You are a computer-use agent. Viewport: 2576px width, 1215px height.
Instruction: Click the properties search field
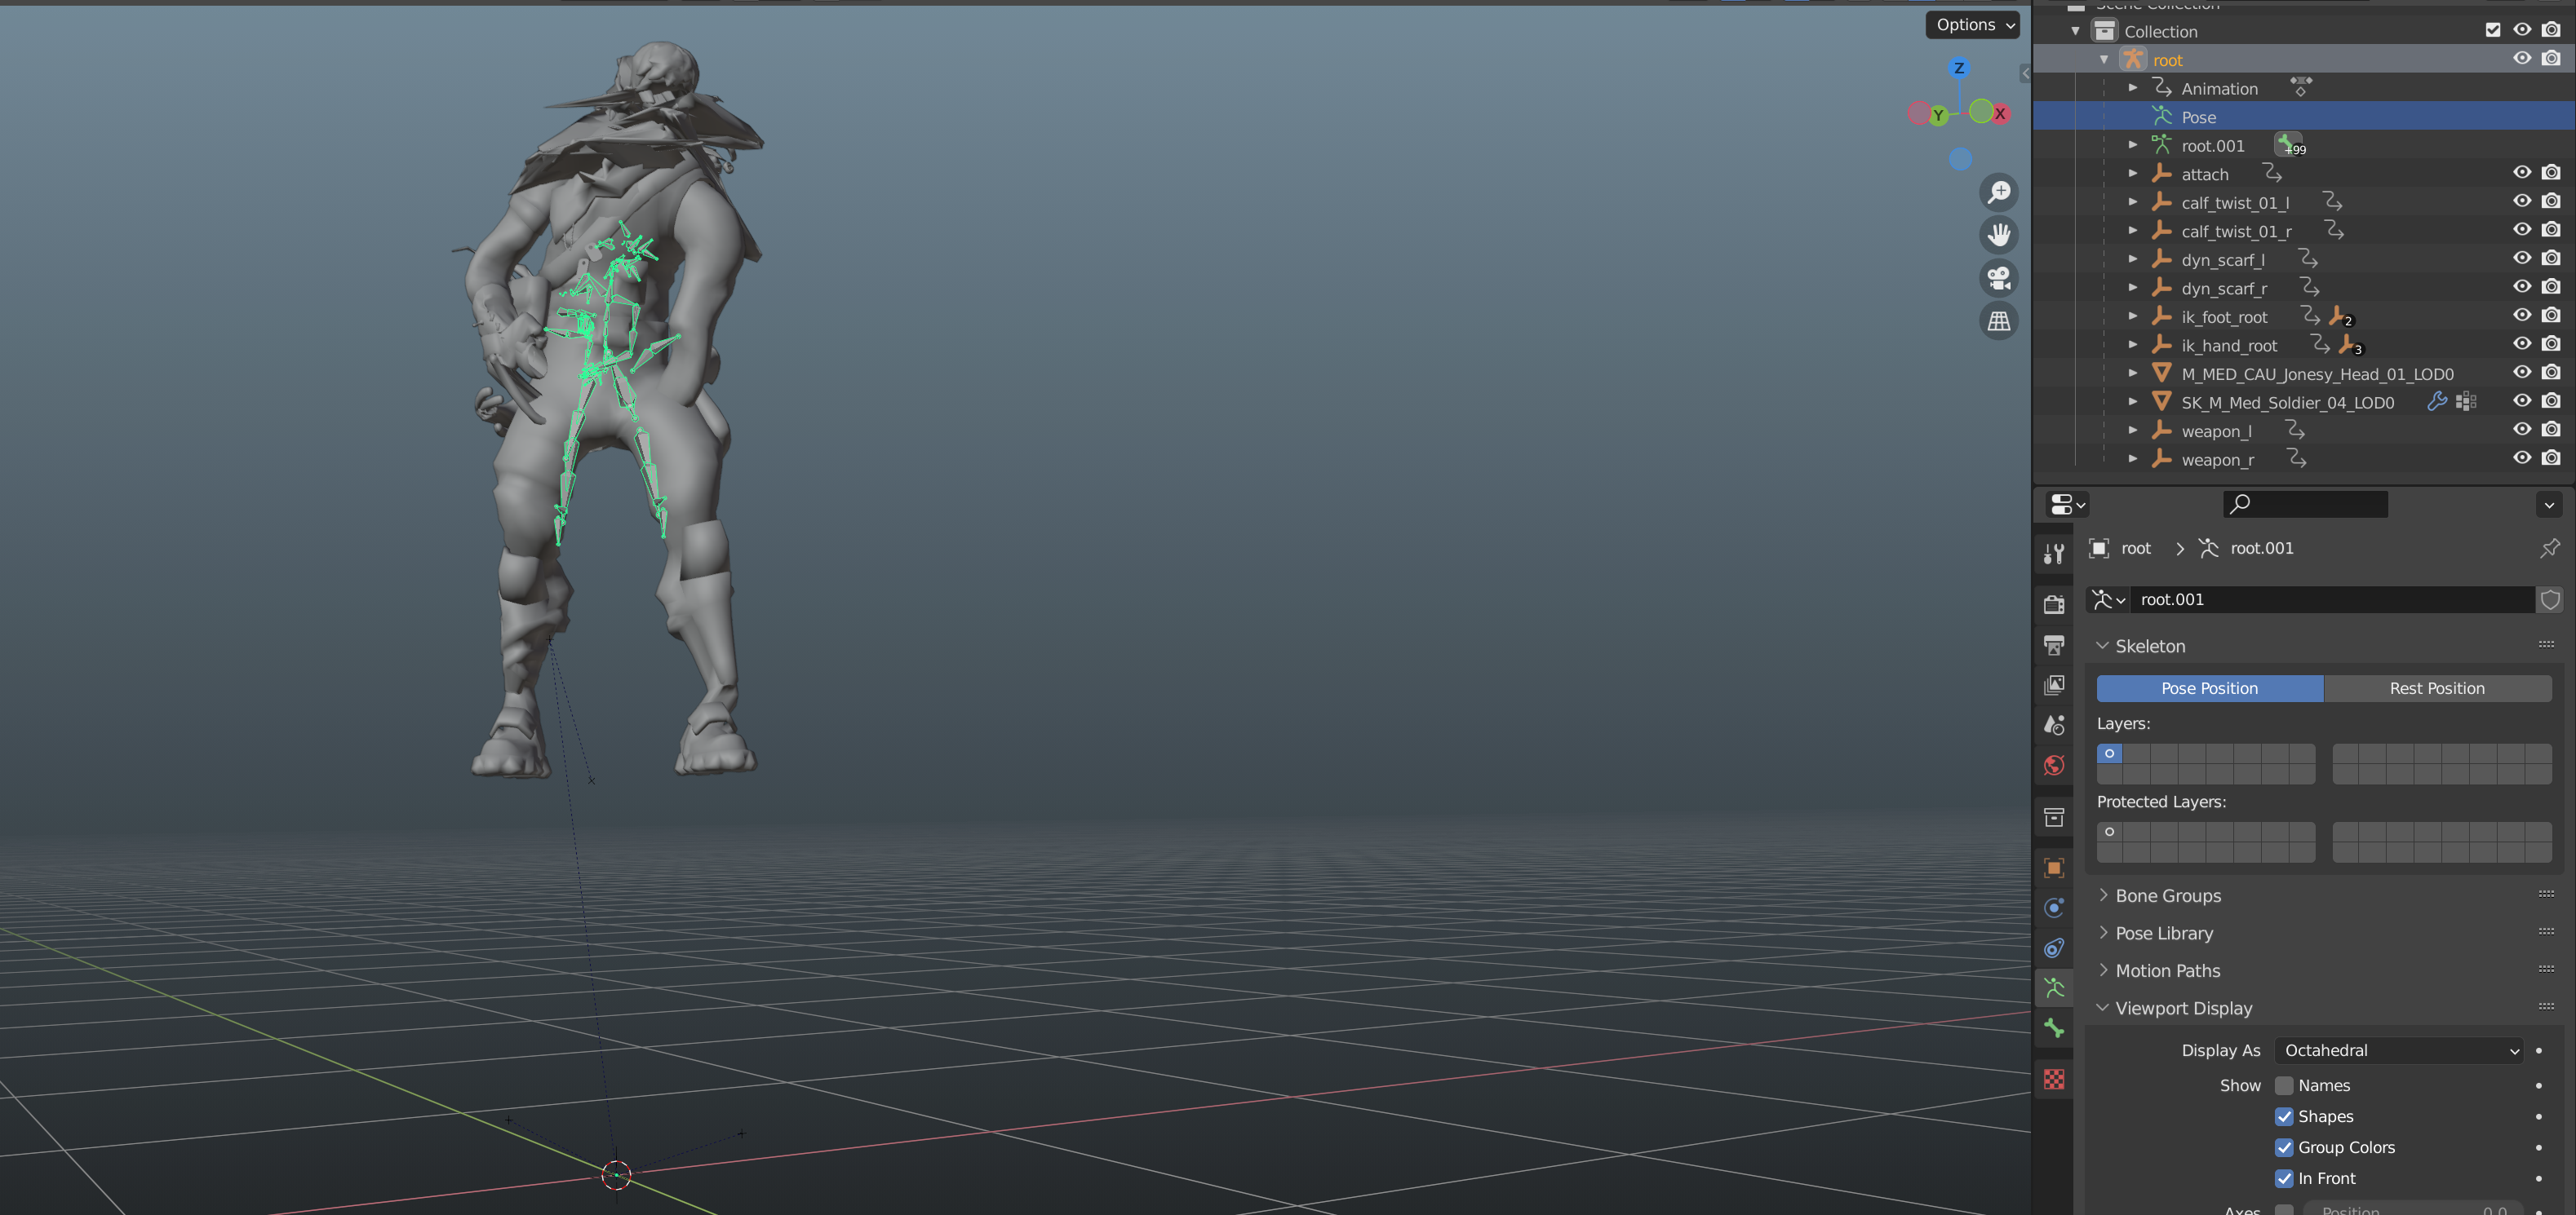coord(2305,505)
